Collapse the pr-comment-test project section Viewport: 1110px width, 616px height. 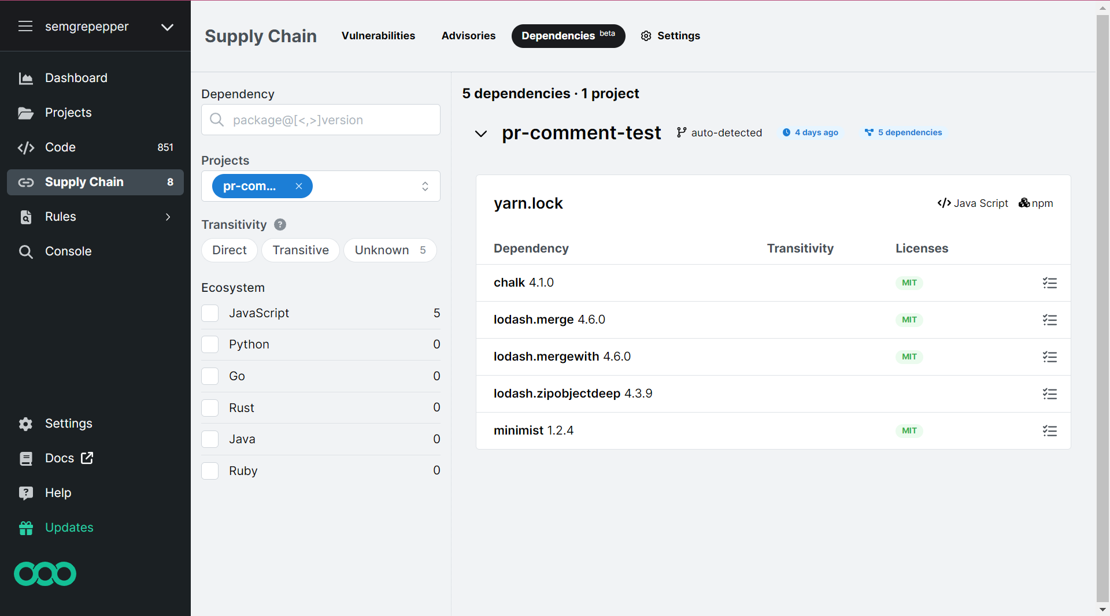click(x=481, y=133)
